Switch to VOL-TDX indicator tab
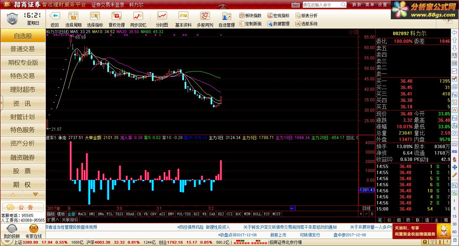Image resolution: width=459 pixels, height=246 pixels. pos(184,214)
